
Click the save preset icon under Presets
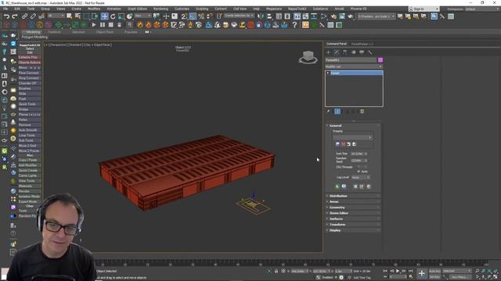tap(337, 144)
